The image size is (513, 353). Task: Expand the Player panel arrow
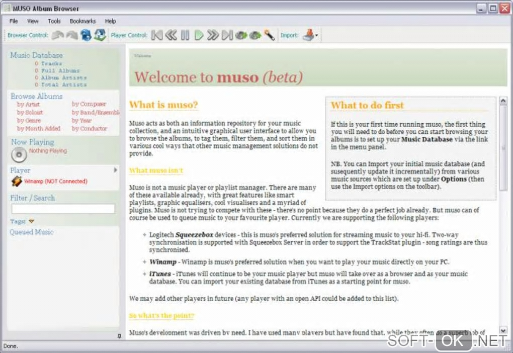116,170
